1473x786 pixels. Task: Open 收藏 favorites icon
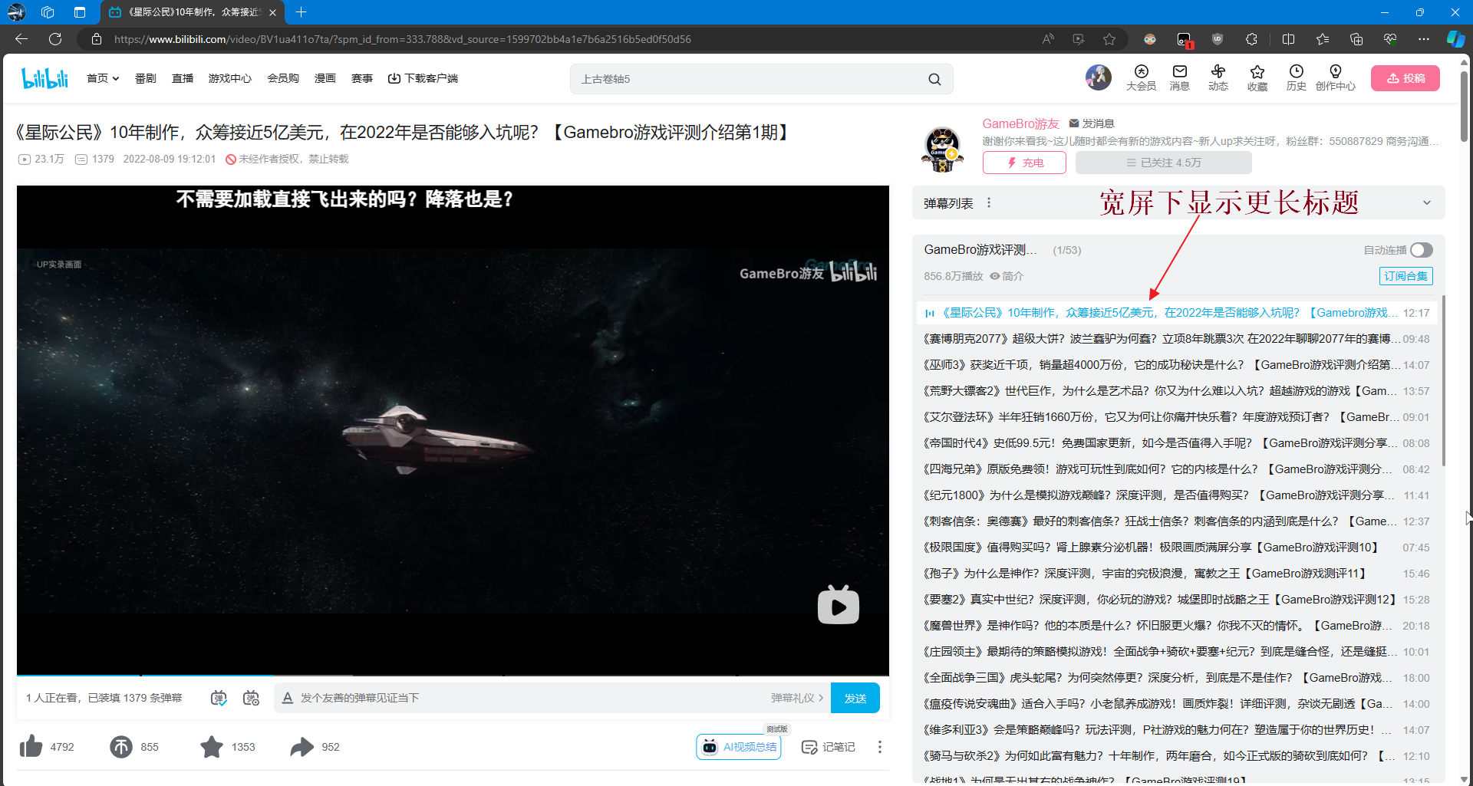(x=1257, y=77)
